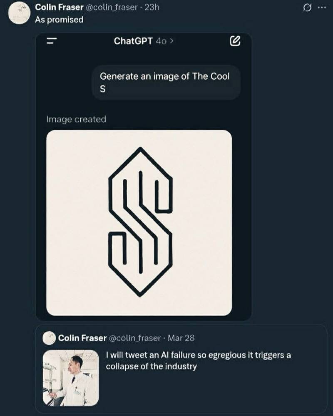Image resolution: width=333 pixels, height=416 pixels.
Task: Open the lab coat photo thumbnail
Action: (71, 378)
